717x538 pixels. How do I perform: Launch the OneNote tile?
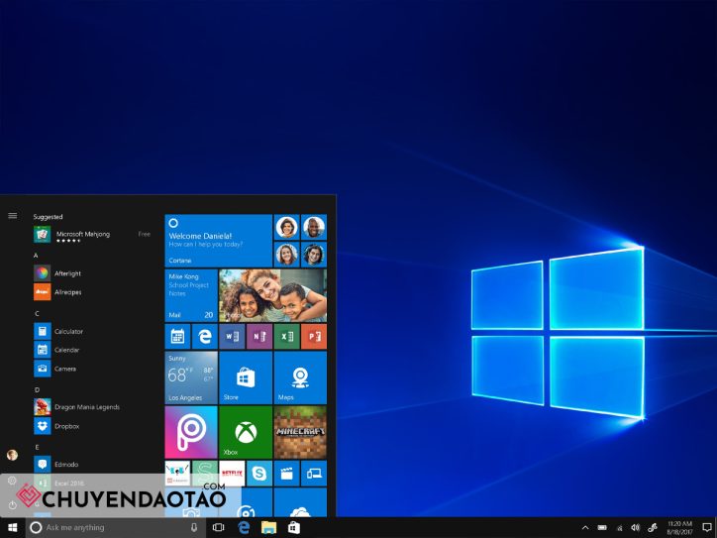(259, 337)
